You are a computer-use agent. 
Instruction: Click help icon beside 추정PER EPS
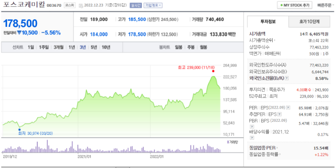(x=279, y=114)
